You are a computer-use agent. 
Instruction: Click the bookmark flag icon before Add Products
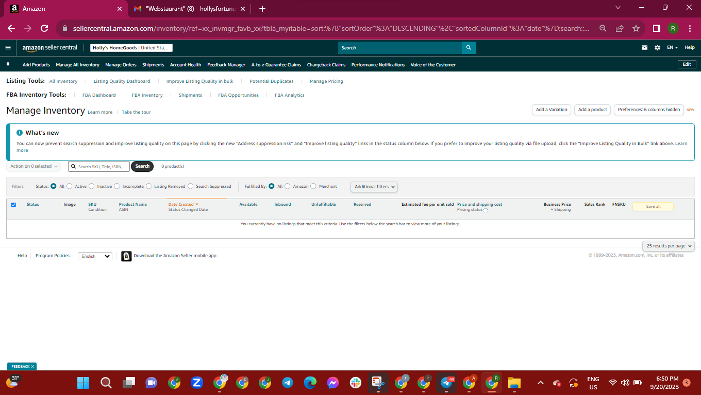click(x=8, y=64)
